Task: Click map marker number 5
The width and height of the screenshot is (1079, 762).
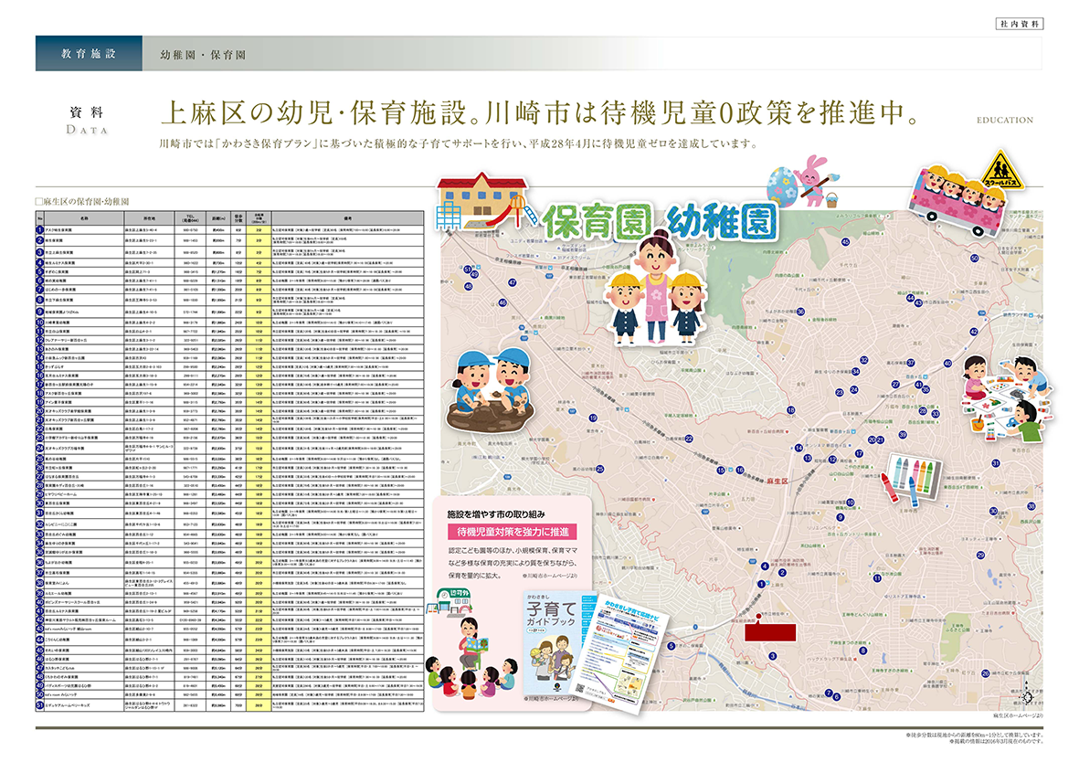Action: coord(671,646)
